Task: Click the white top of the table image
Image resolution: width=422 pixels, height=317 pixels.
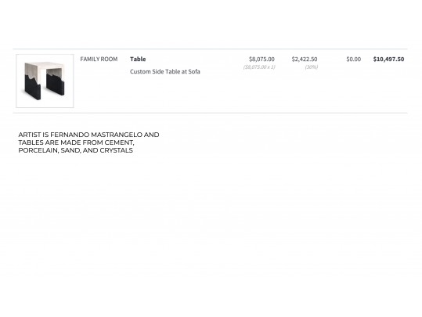Action: (x=45, y=67)
